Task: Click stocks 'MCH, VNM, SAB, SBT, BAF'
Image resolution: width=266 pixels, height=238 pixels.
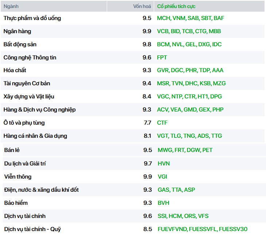Action: [191, 18]
